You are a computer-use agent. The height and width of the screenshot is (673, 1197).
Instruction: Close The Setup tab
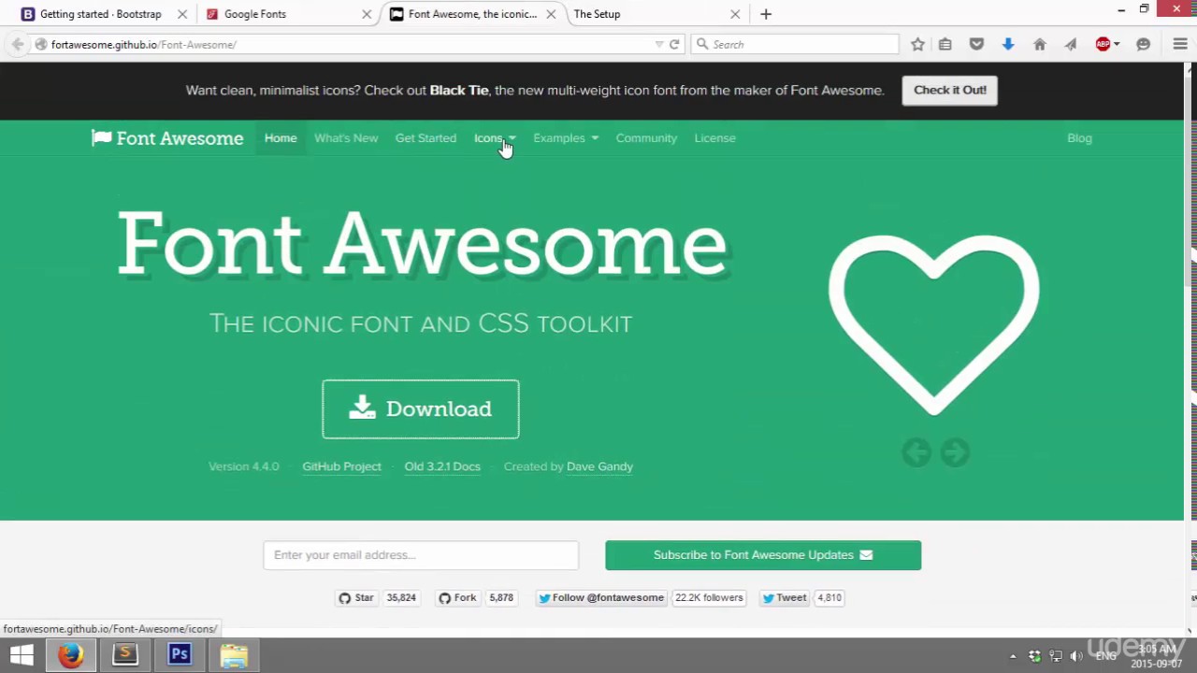tap(735, 14)
